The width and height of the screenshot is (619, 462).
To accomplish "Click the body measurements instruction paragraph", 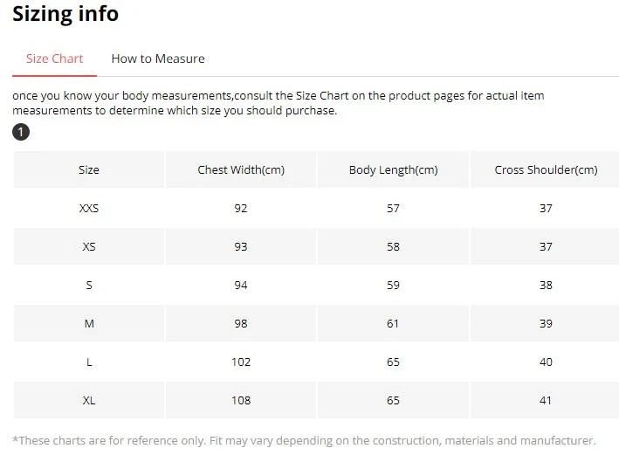I will click(279, 103).
